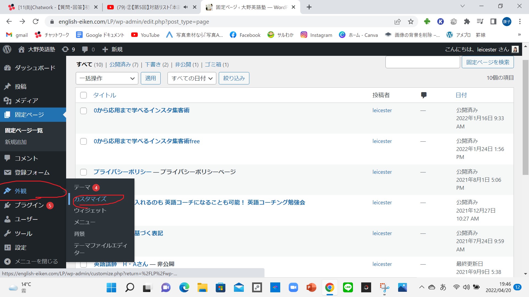This screenshot has height=297, width=529.
Task: Open gmail bookmark
Action: pyautogui.click(x=17, y=35)
